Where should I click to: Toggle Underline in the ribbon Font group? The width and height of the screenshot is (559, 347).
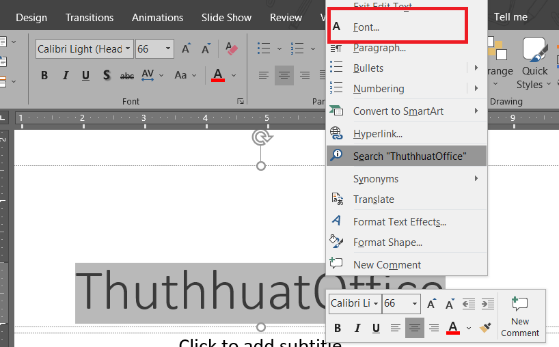pyautogui.click(x=85, y=75)
